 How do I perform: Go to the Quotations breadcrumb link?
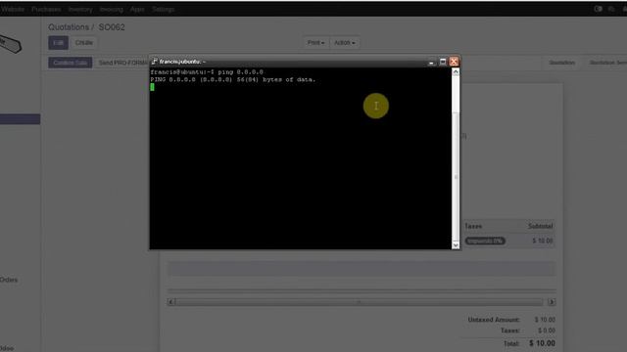69,27
